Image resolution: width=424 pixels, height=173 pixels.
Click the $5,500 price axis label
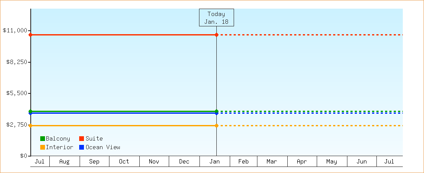[17, 93]
